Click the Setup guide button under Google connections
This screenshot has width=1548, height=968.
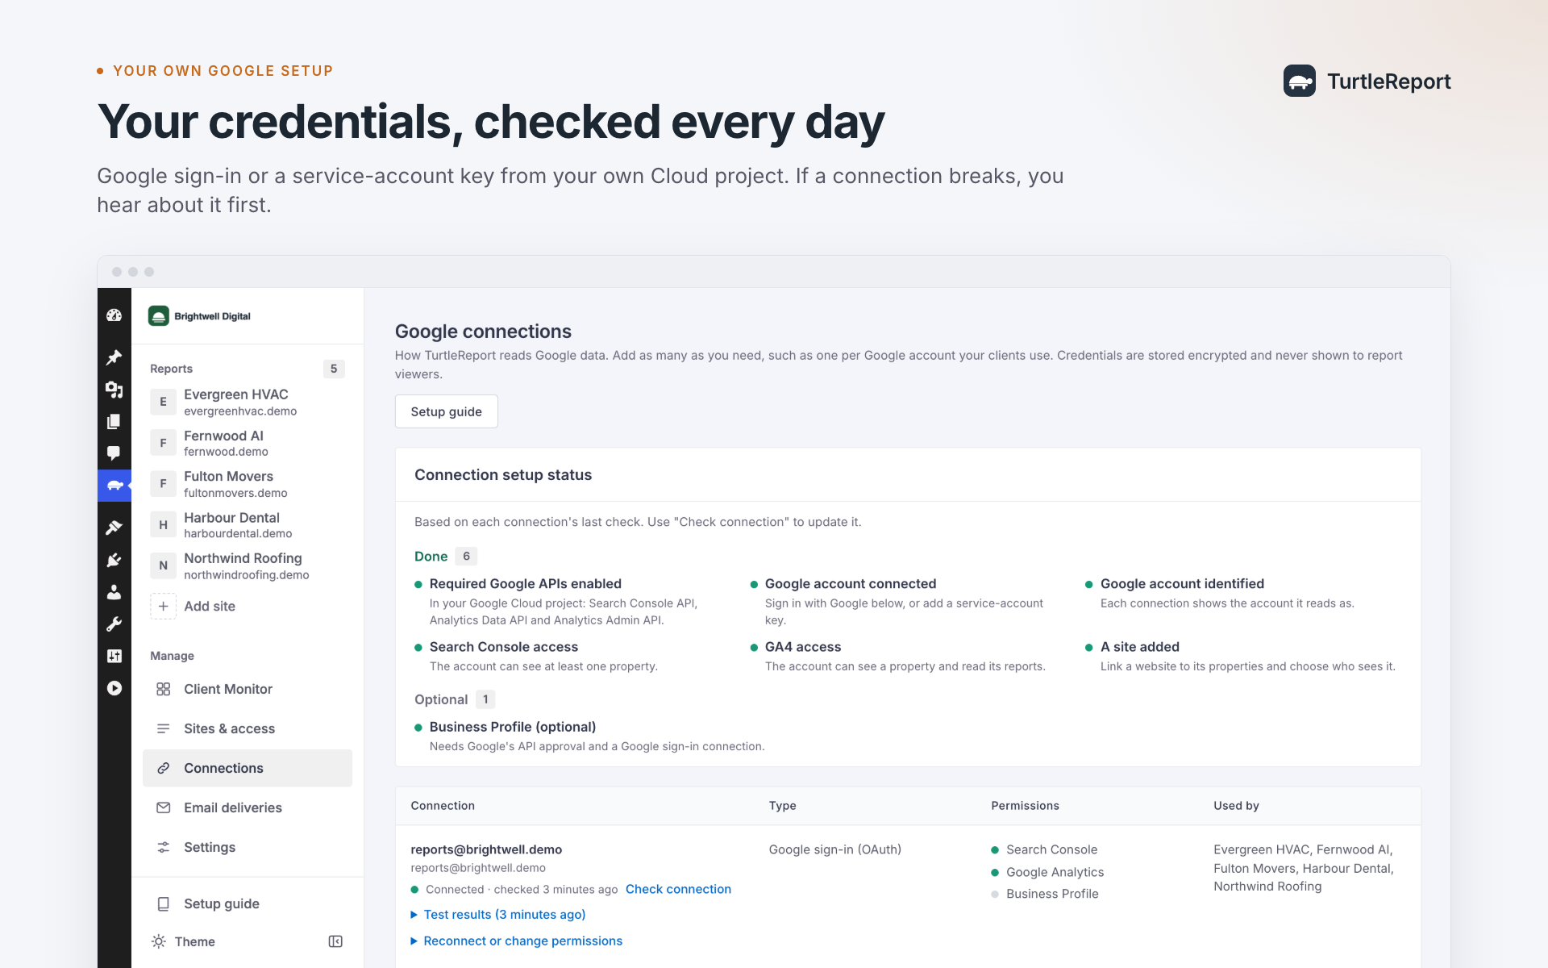tap(446, 411)
